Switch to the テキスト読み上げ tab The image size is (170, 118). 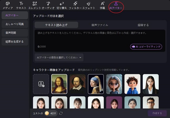click(x=56, y=25)
